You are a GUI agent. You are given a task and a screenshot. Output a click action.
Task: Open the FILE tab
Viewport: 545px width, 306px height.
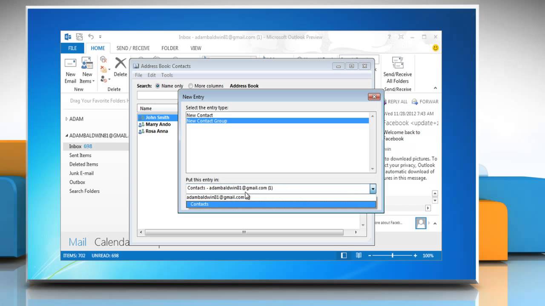click(x=73, y=48)
